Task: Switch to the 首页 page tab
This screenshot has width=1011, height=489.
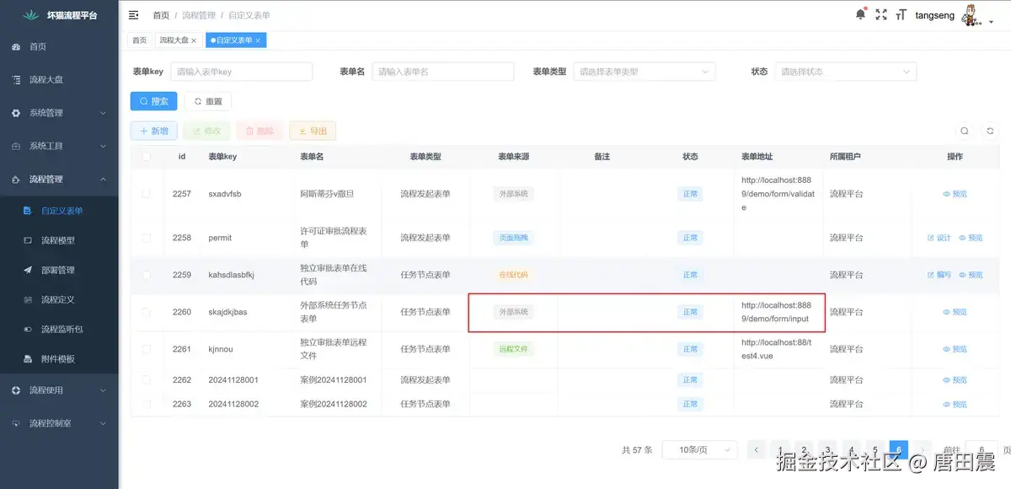Action: click(x=139, y=40)
